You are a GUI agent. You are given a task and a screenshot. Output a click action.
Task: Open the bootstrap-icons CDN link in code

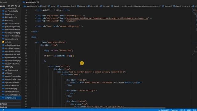tap(107, 18)
